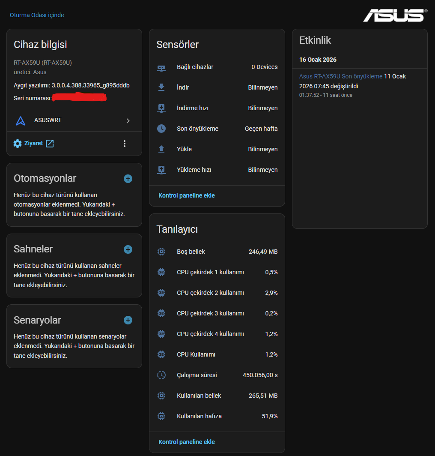Open the Kullanılan hafıza entity
The height and width of the screenshot is (456, 435).
[x=217, y=417]
